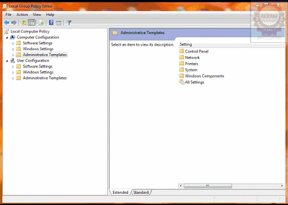This screenshot has height=205, width=288.
Task: Select Software Settings under Computer Configuration
Action: pyautogui.click(x=38, y=43)
